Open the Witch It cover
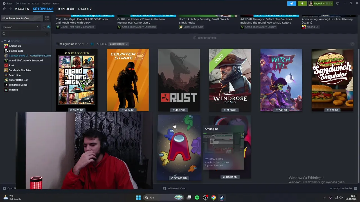 281,80
